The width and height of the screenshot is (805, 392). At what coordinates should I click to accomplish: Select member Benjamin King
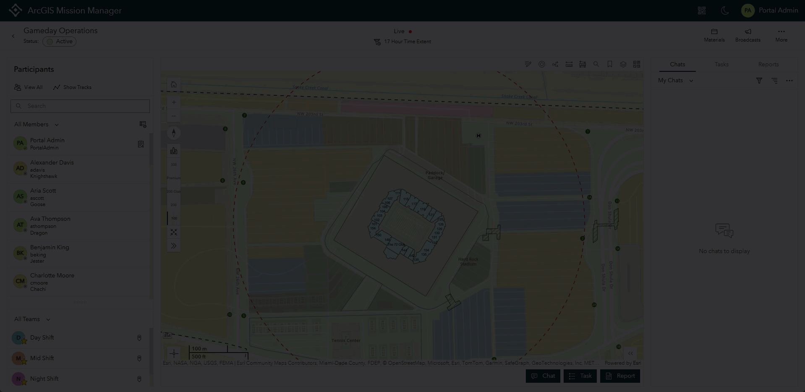pyautogui.click(x=78, y=253)
